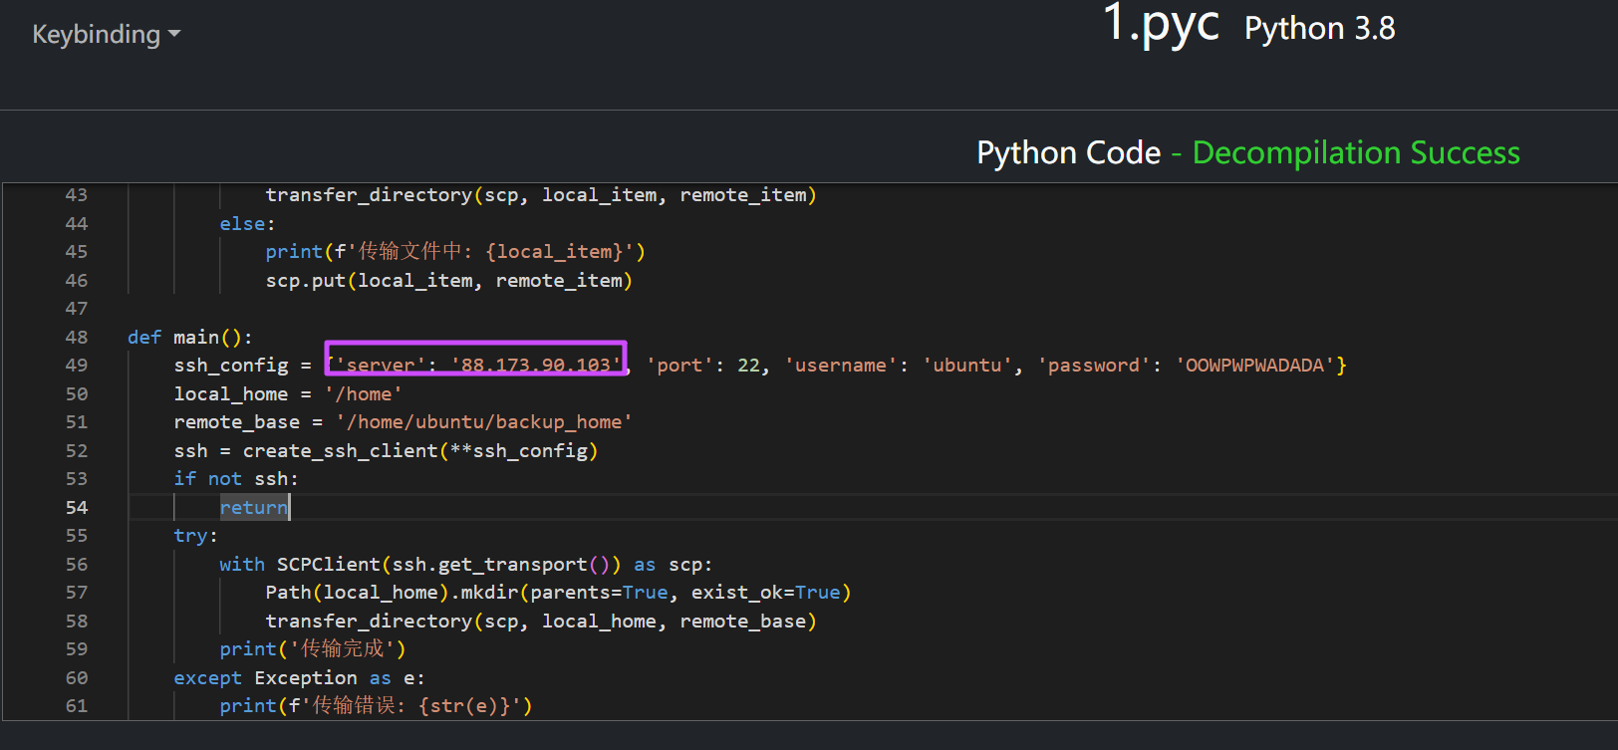Image resolution: width=1618 pixels, height=750 pixels.
Task: Click the return keyword on line 54
Action: [x=253, y=508]
